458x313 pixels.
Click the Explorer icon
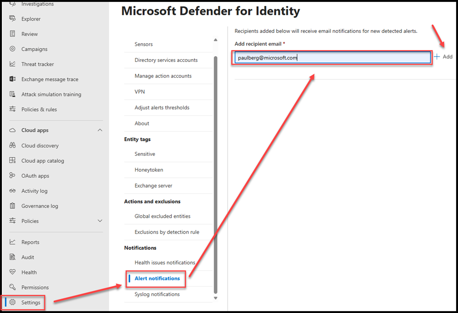click(12, 19)
